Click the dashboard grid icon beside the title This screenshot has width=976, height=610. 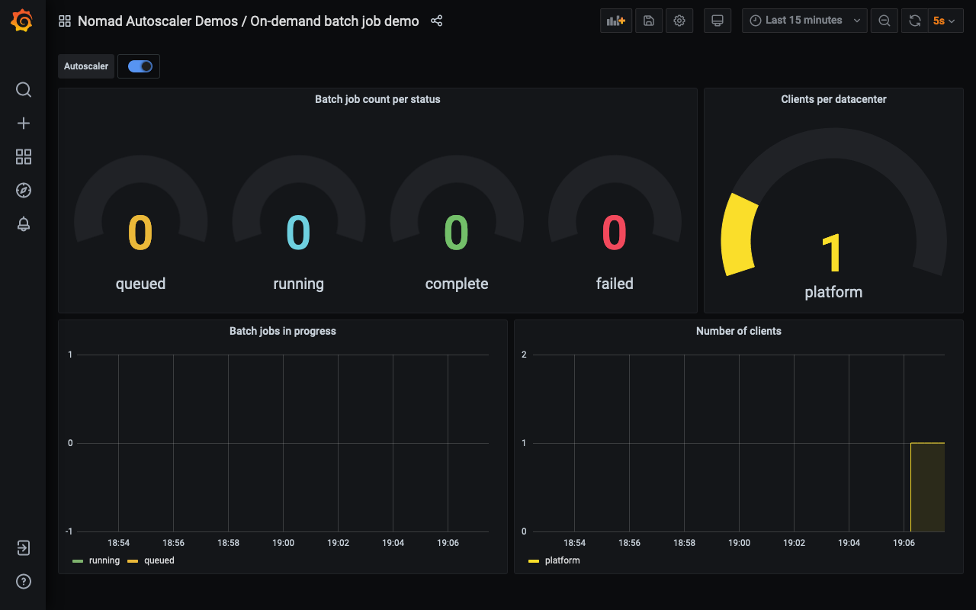coord(65,21)
